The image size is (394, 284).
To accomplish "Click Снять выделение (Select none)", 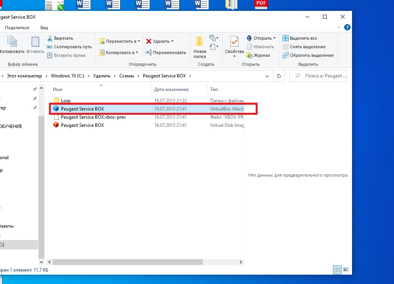I will pos(304,47).
